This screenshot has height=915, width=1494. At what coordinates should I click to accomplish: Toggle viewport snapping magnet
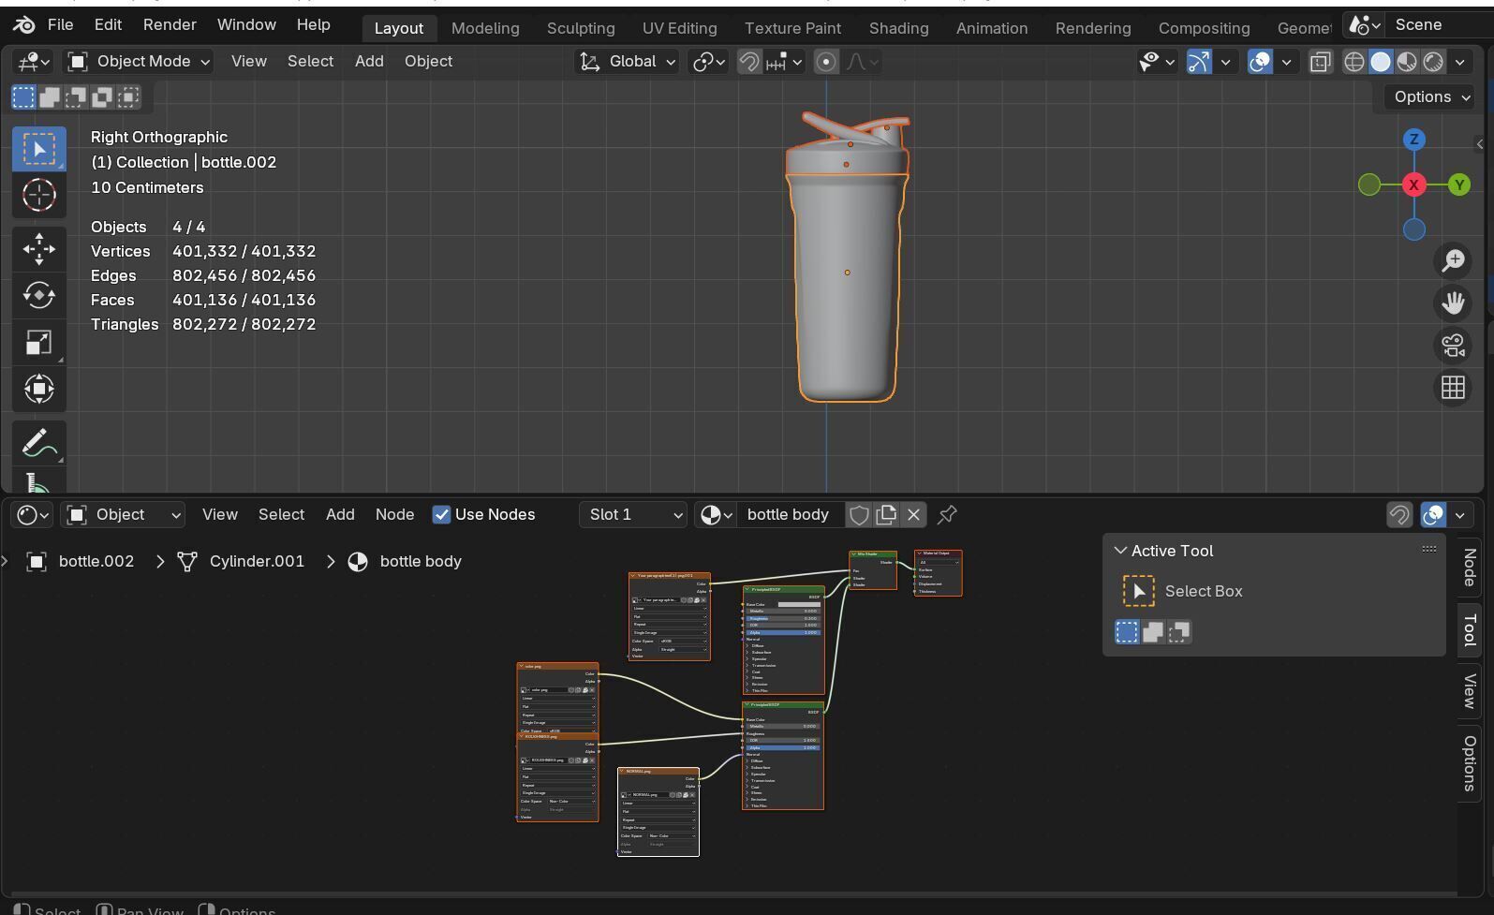pyautogui.click(x=749, y=62)
